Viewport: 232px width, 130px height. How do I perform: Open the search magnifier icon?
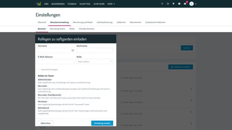pyautogui.click(x=162, y=4)
